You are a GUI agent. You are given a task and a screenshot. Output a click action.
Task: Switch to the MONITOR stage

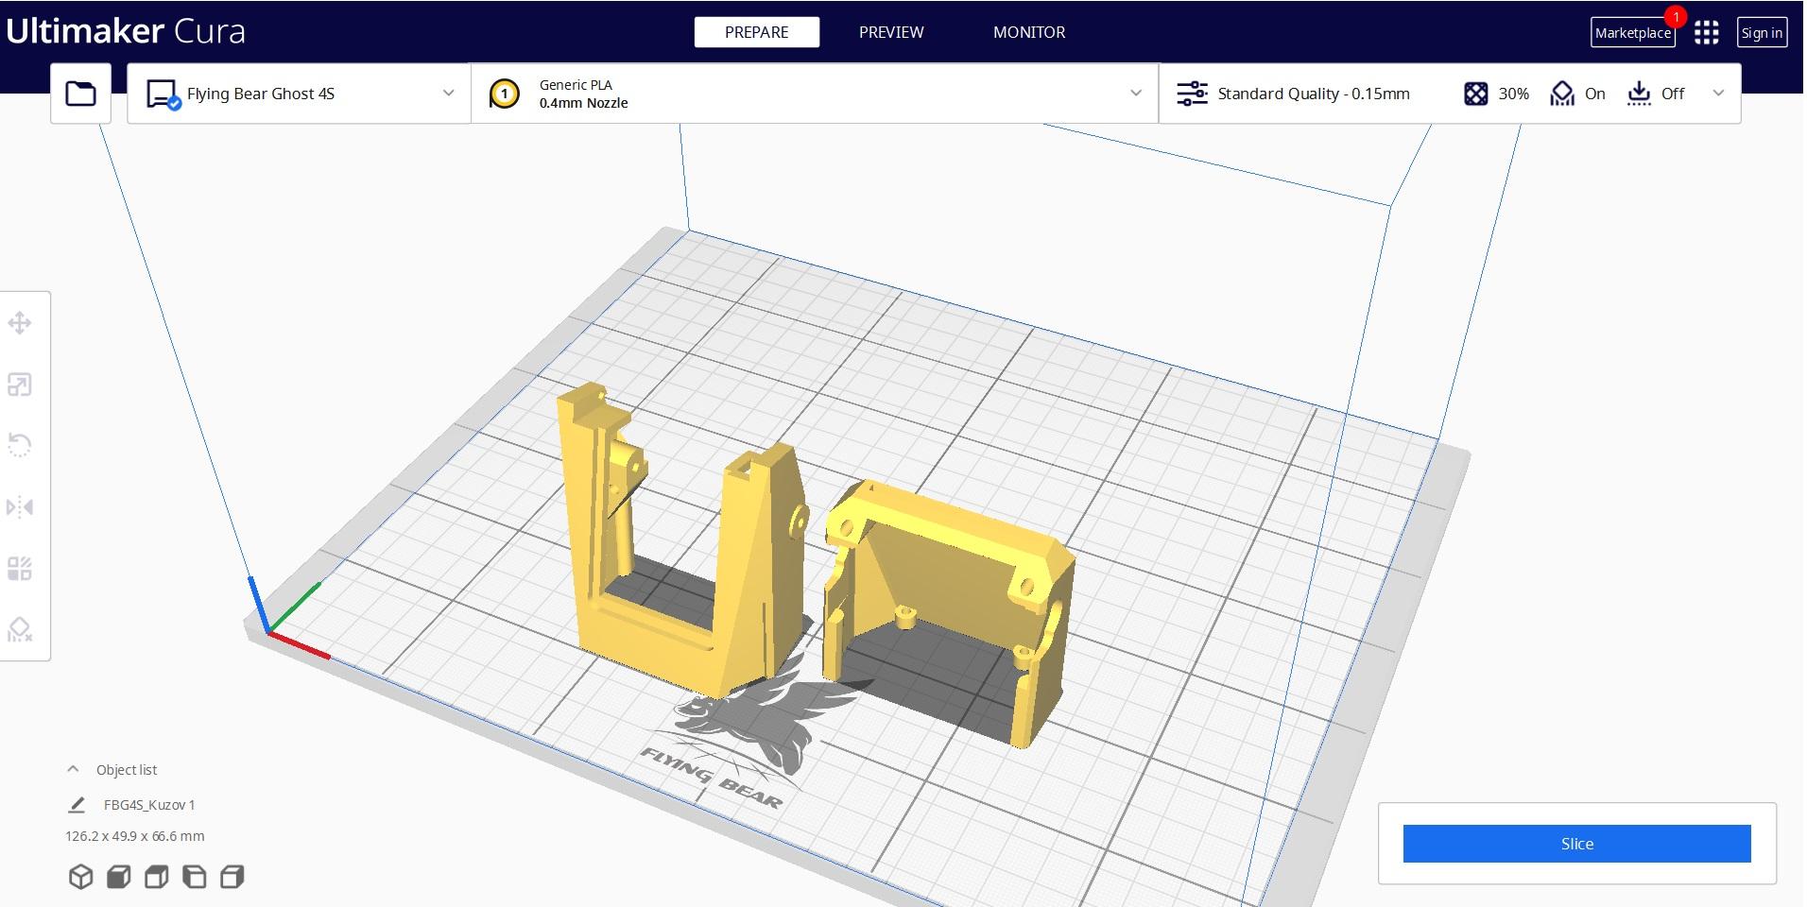point(1029,32)
